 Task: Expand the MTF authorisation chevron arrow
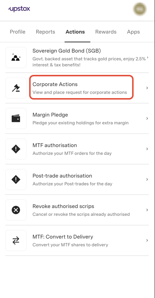click(147, 149)
